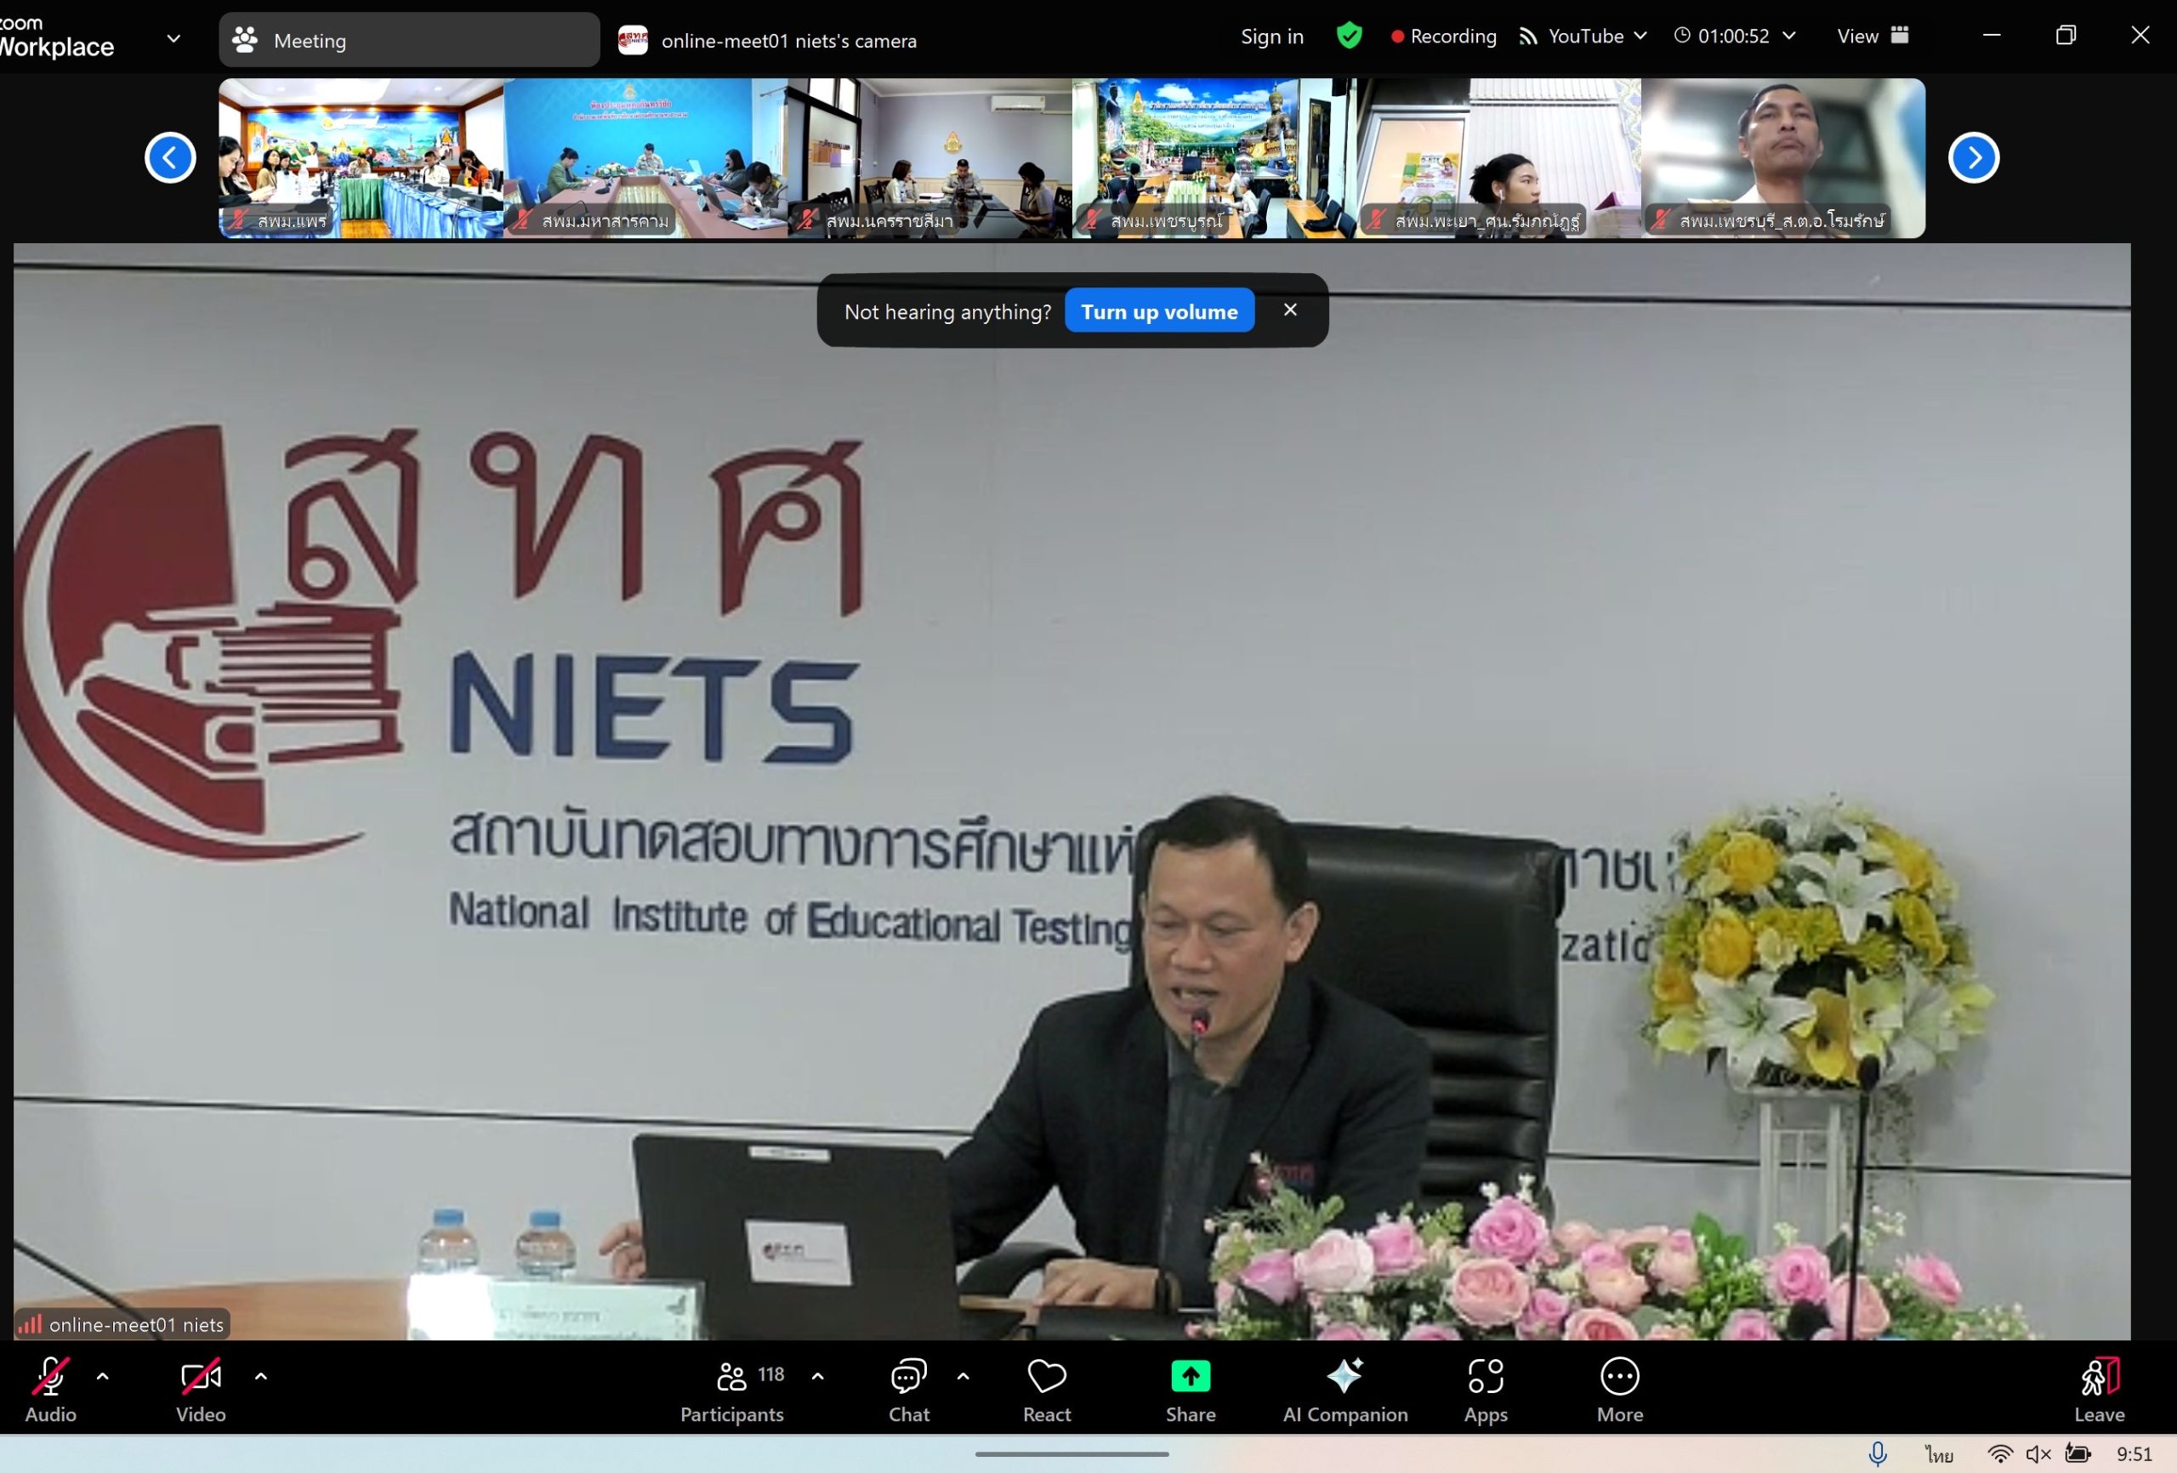Screen dimensions: 2177x1473
Task: Select the สพม.เพชรบูรณ์ participant thumbnail
Action: pyautogui.click(x=1214, y=157)
